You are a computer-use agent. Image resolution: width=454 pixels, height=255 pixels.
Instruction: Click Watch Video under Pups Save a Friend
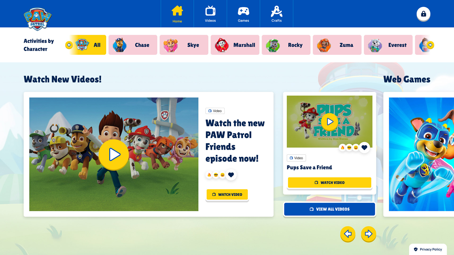[329, 183]
